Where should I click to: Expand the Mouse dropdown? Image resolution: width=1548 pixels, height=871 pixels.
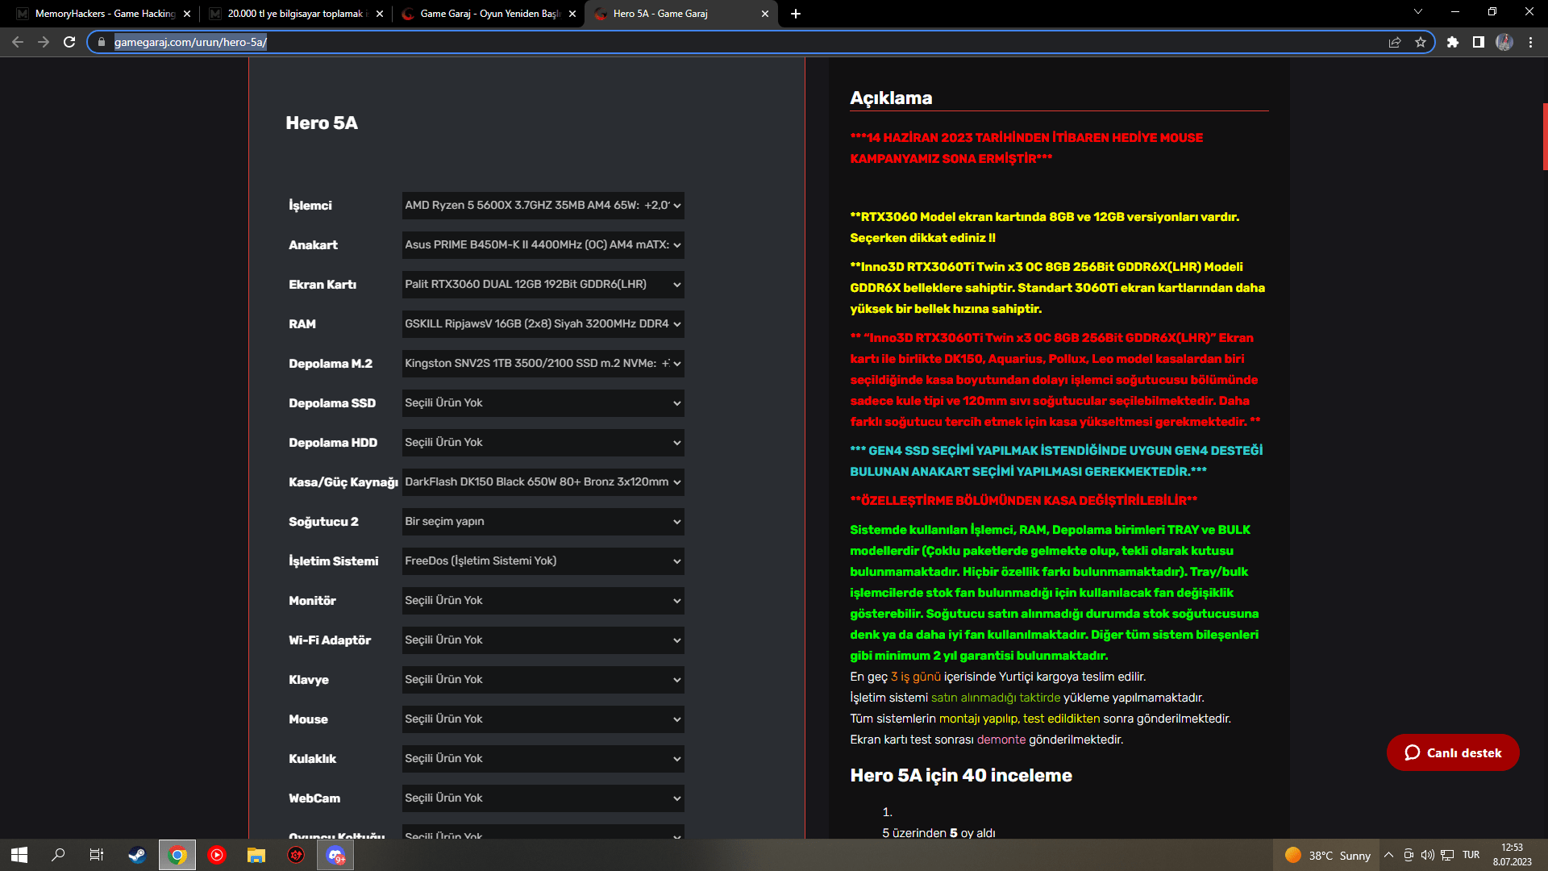click(x=543, y=719)
